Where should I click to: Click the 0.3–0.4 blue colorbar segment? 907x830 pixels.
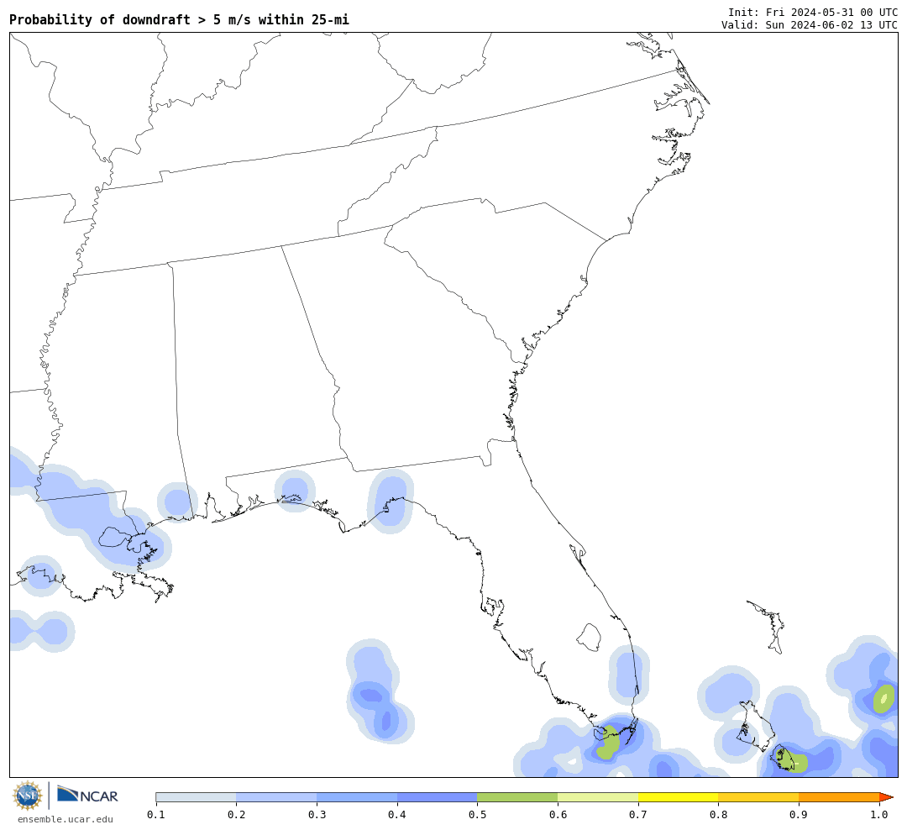pyautogui.click(x=357, y=797)
